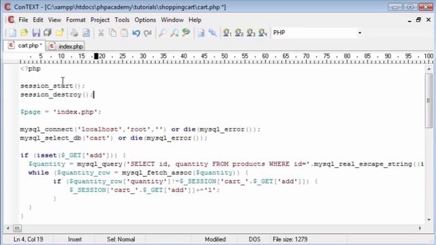Image resolution: width=436 pixels, height=245 pixels.
Task: Click horizontal scrollbar left arrow
Action: (x=7, y=229)
